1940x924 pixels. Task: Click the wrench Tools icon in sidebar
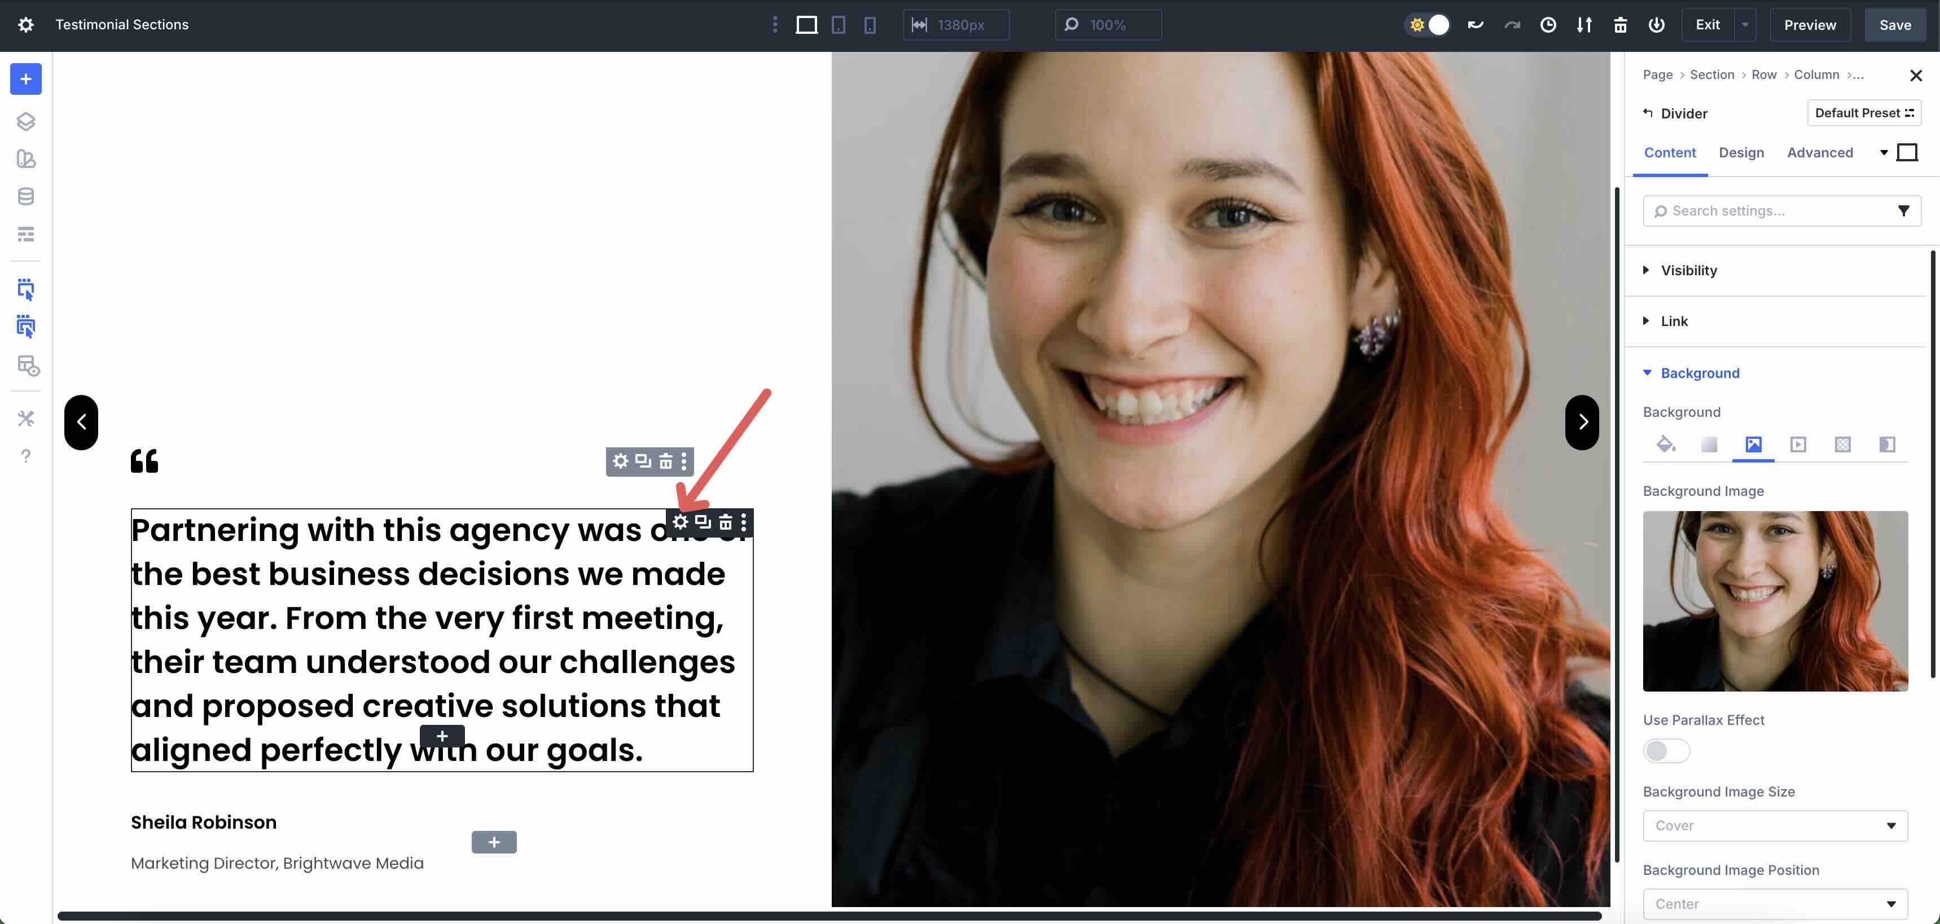pyautogui.click(x=25, y=419)
